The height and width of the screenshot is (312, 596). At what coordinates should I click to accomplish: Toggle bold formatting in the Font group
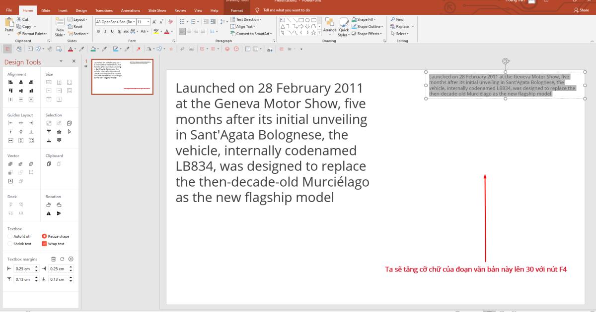[98, 31]
